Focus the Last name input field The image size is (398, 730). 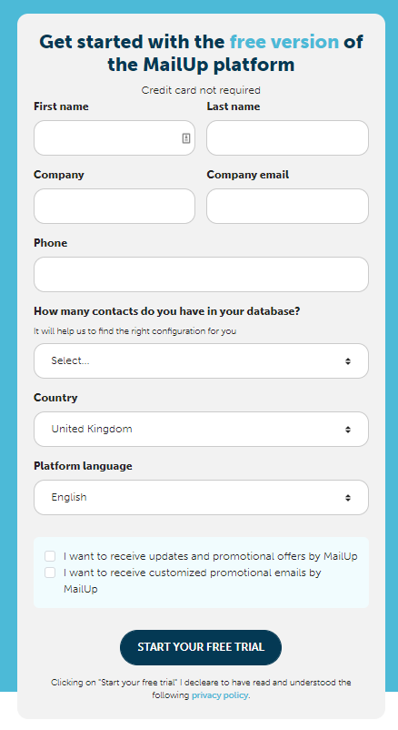[287, 137]
